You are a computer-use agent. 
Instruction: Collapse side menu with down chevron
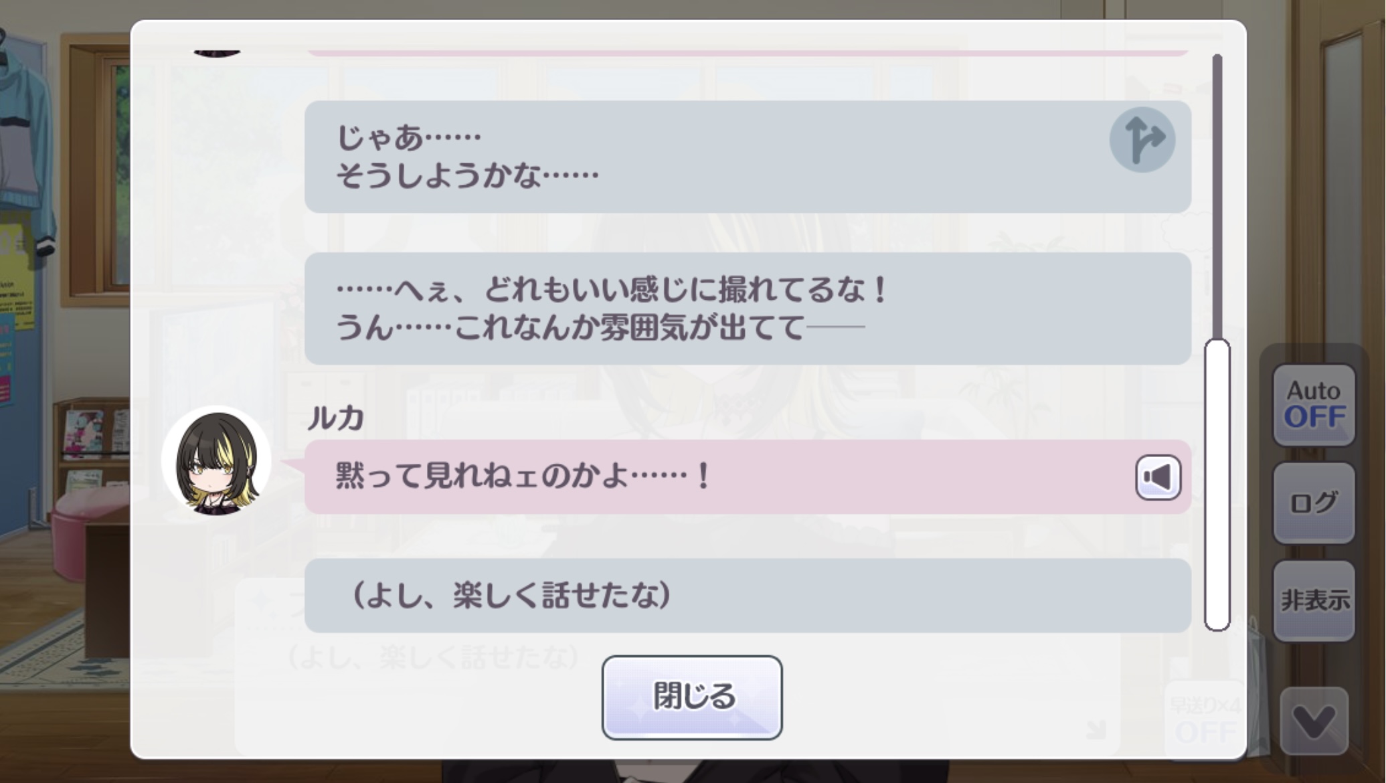point(1314,721)
